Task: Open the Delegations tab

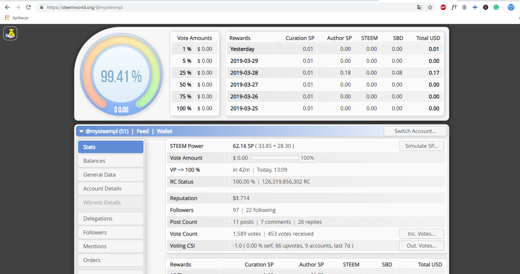Action: 111,219
